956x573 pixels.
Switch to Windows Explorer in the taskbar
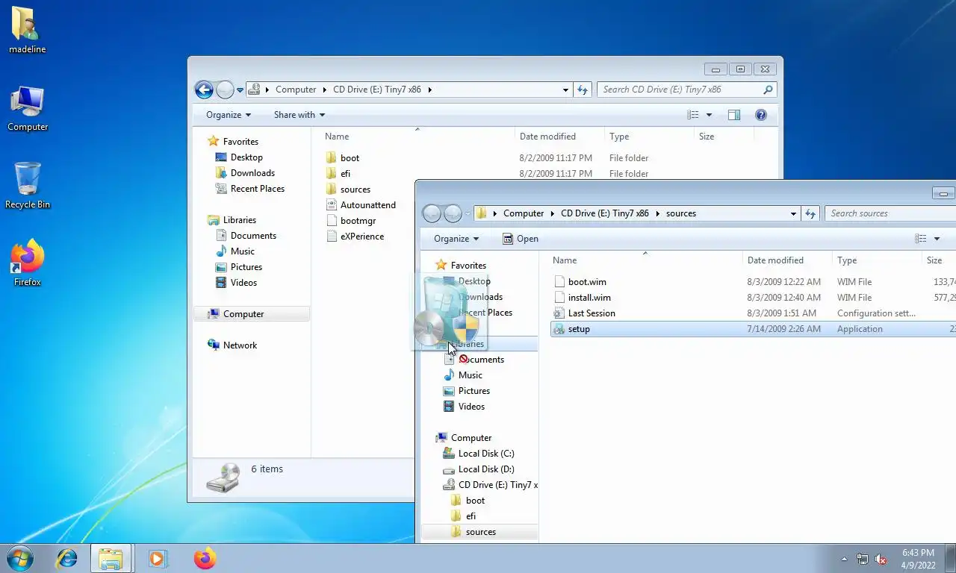click(111, 557)
